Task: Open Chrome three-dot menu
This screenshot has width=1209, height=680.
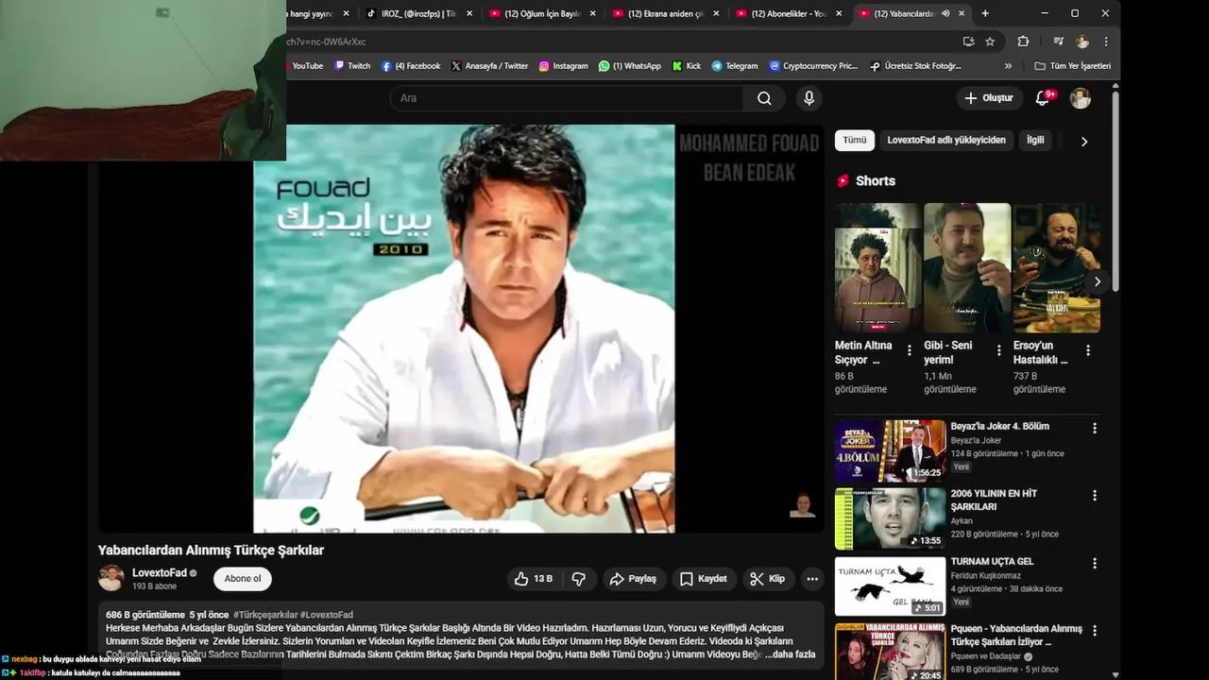Action: click(1105, 42)
